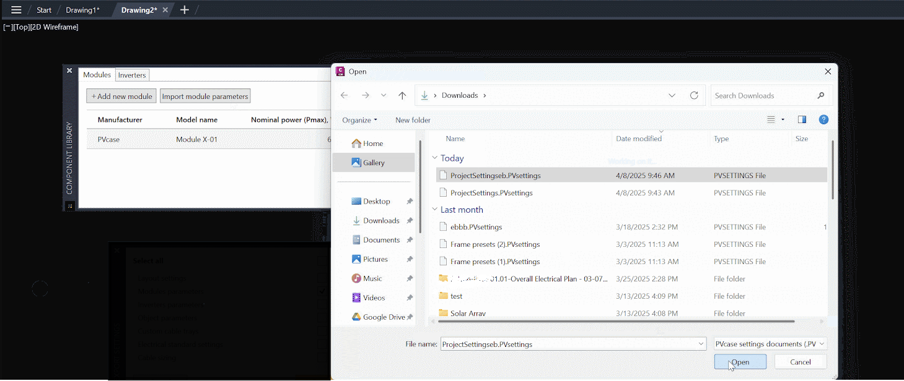904x381 pixels.
Task: Click the Open button
Action: (740, 362)
